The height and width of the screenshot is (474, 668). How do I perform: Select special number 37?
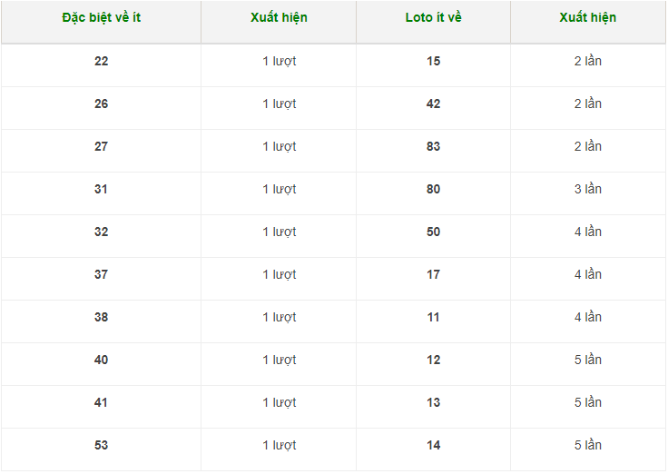click(101, 274)
